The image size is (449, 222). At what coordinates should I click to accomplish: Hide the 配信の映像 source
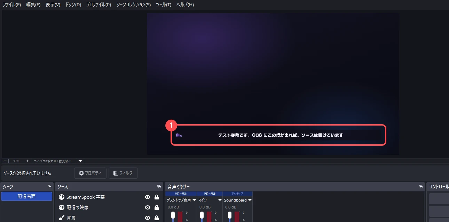[x=148, y=207]
